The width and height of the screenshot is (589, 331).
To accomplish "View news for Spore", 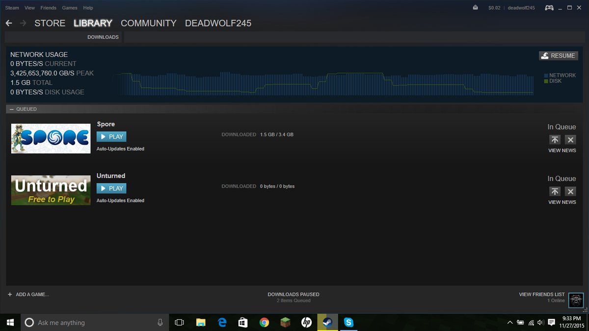I will tap(562, 151).
